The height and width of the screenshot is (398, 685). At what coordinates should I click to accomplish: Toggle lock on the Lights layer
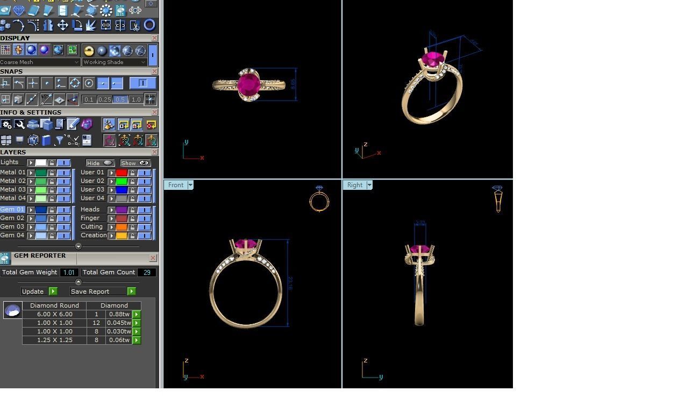[52, 162]
